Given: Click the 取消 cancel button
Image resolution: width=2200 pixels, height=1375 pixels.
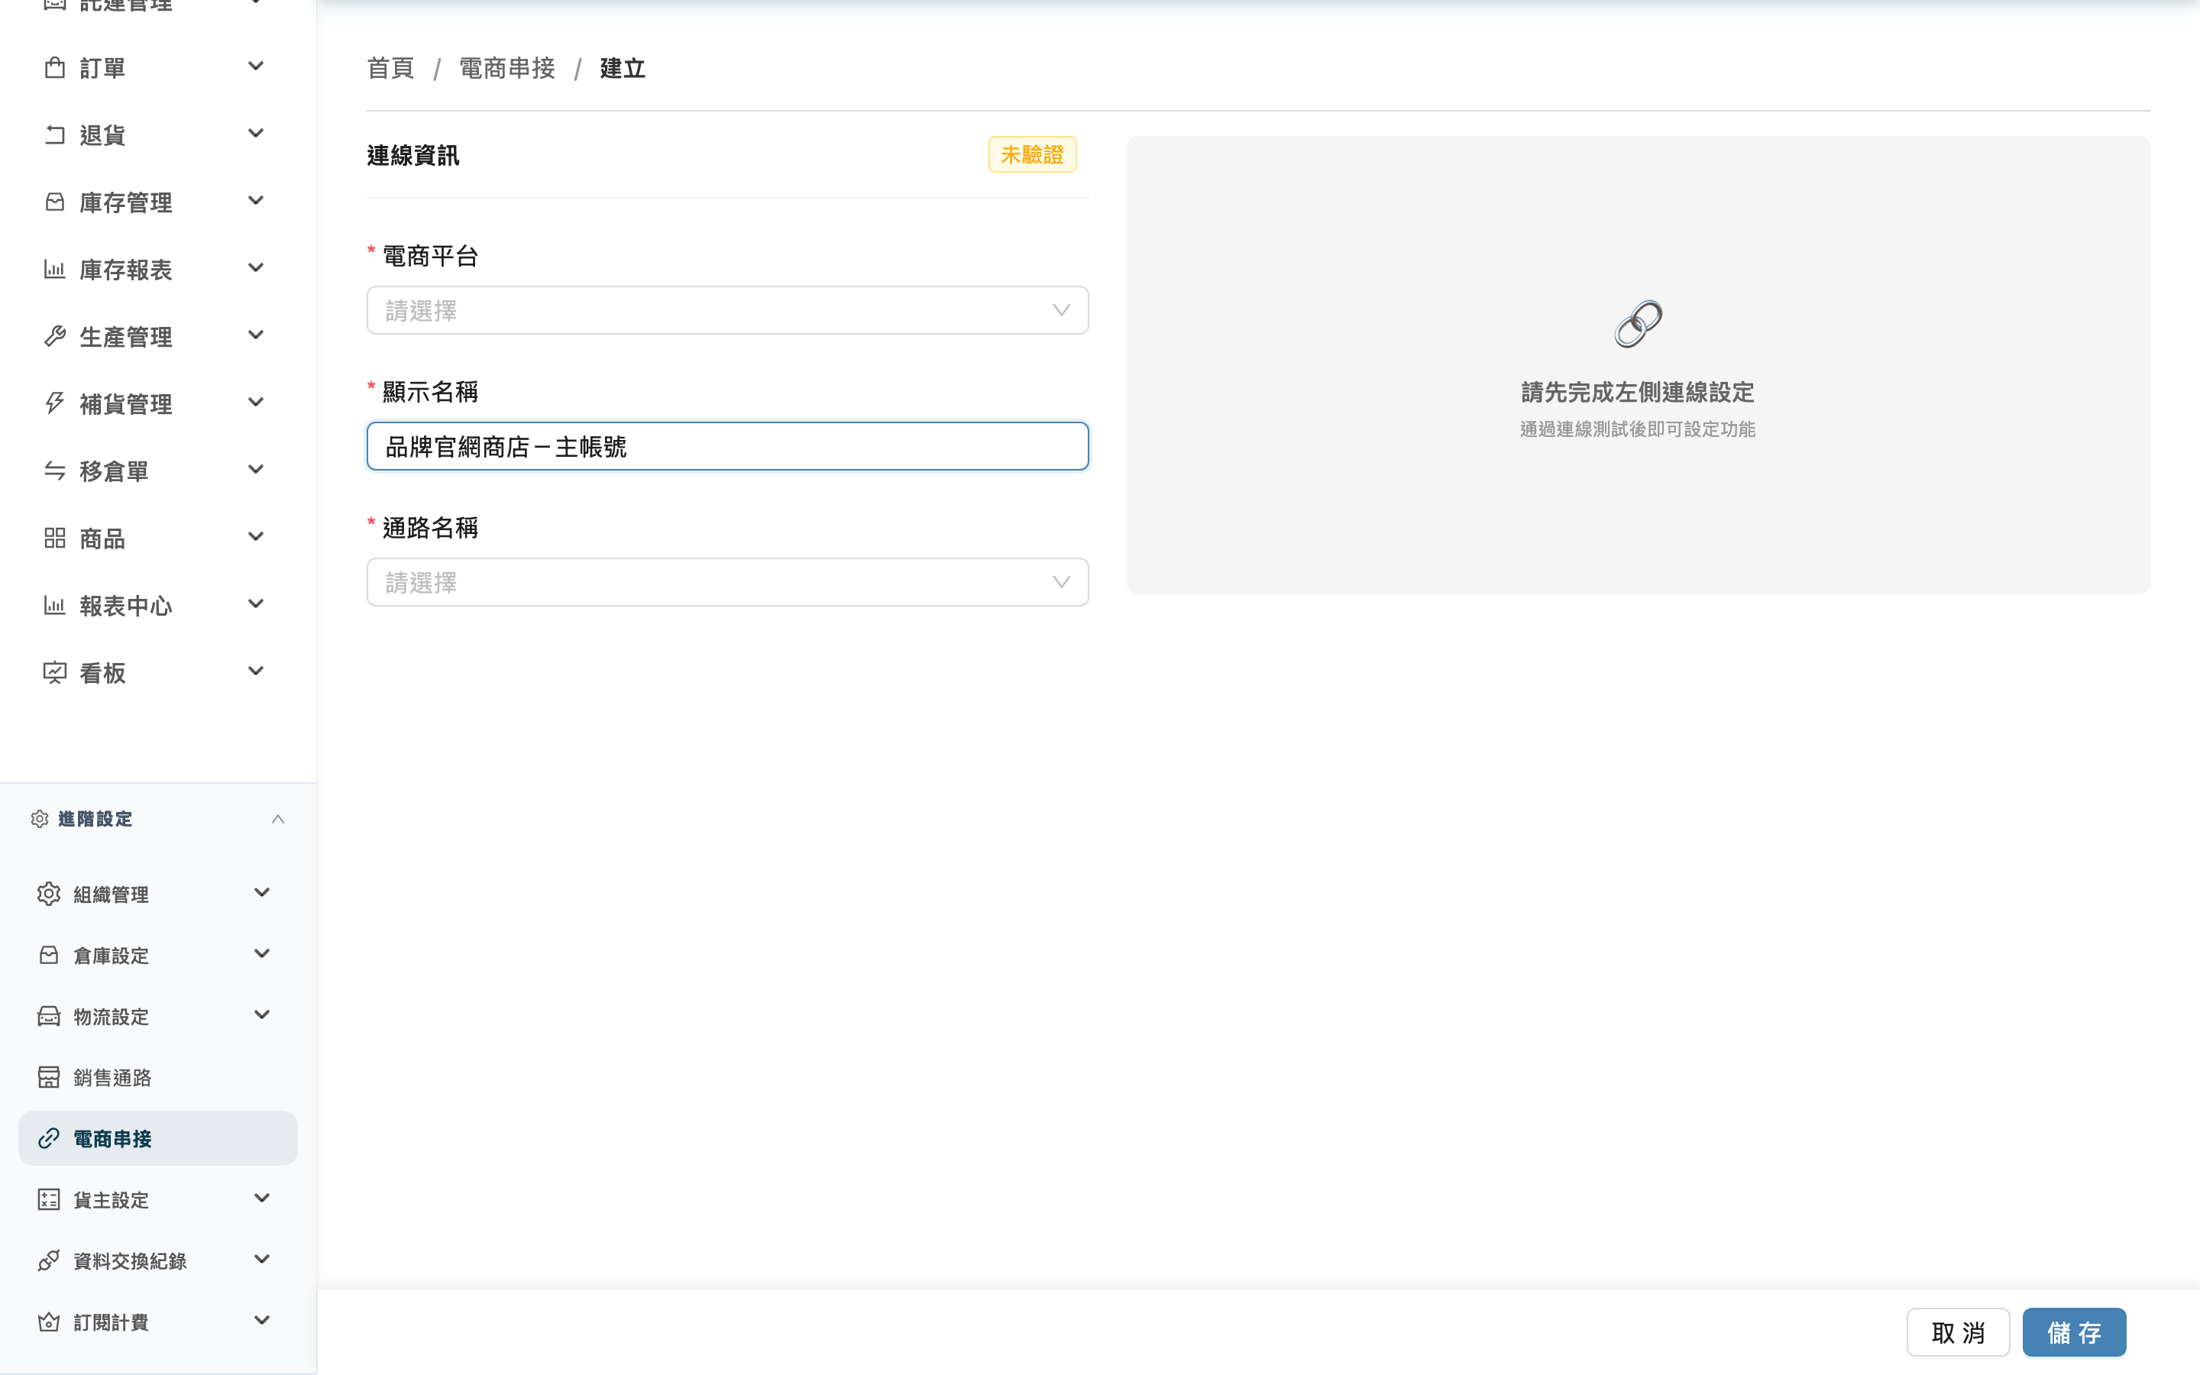Looking at the screenshot, I should pyautogui.click(x=1958, y=1332).
